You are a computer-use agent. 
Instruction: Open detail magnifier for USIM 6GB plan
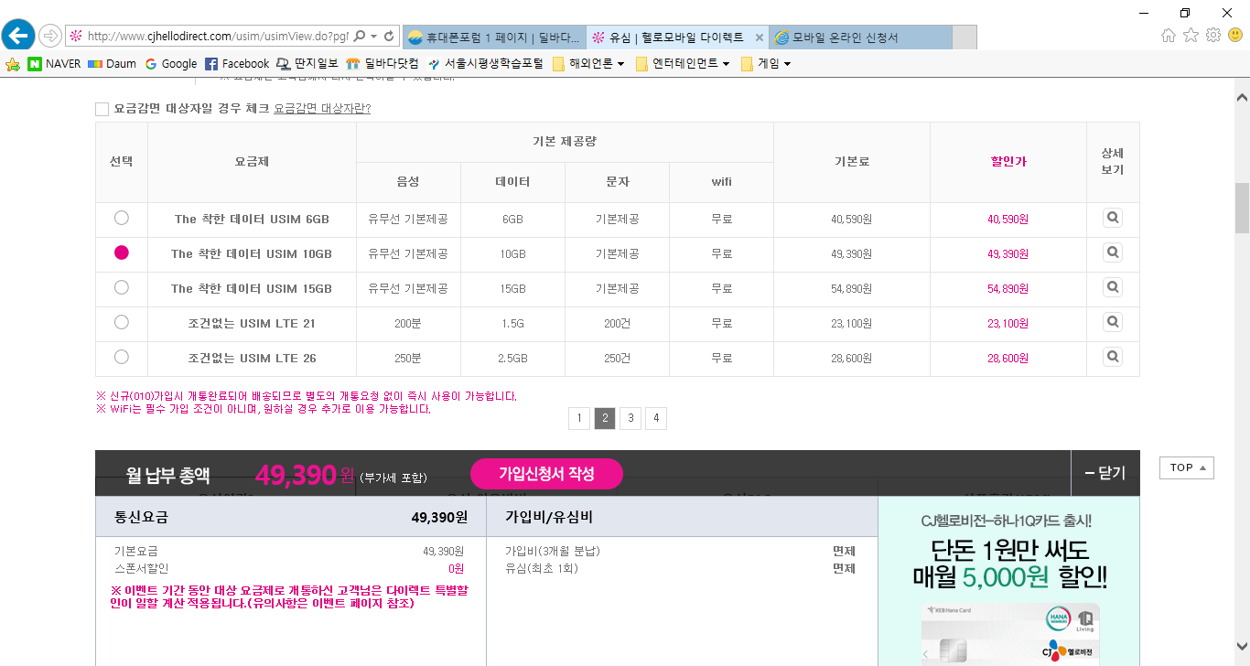tap(1112, 219)
